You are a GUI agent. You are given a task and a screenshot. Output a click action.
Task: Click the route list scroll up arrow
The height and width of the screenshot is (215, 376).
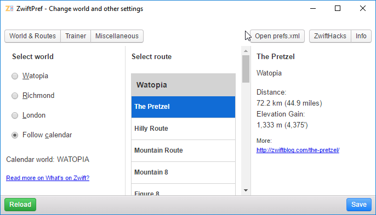coord(246,51)
